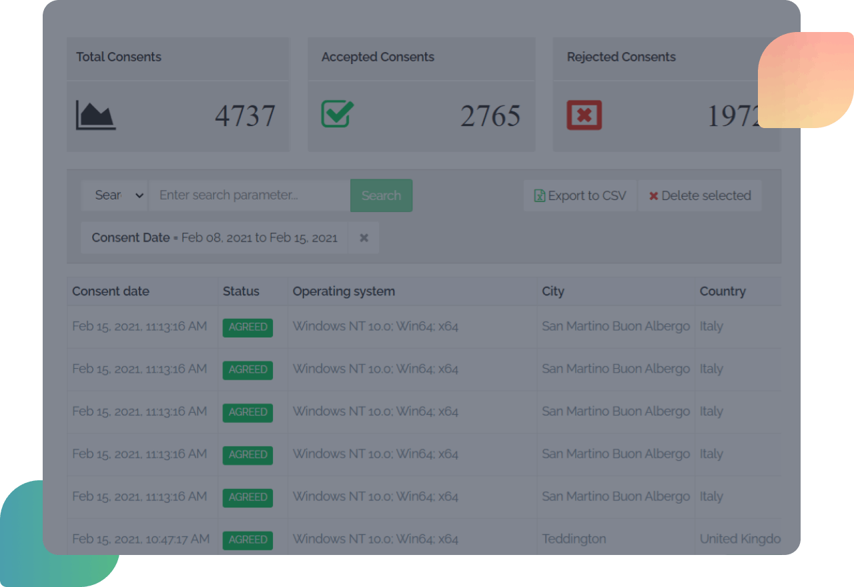Click the City column header

pyautogui.click(x=553, y=291)
